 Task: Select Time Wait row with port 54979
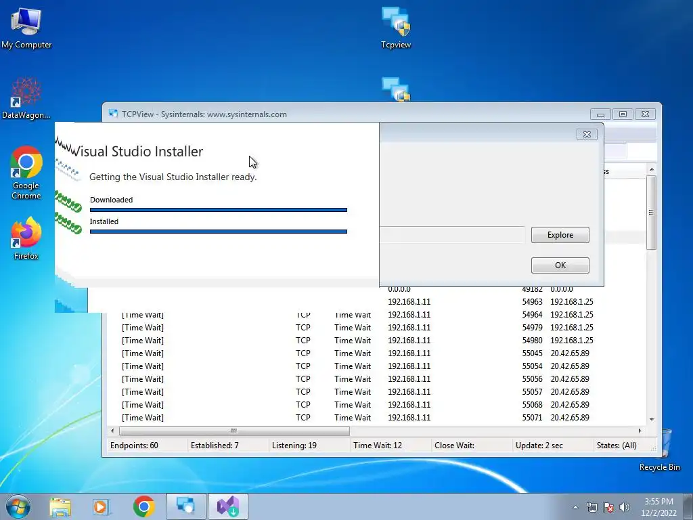pos(376,328)
